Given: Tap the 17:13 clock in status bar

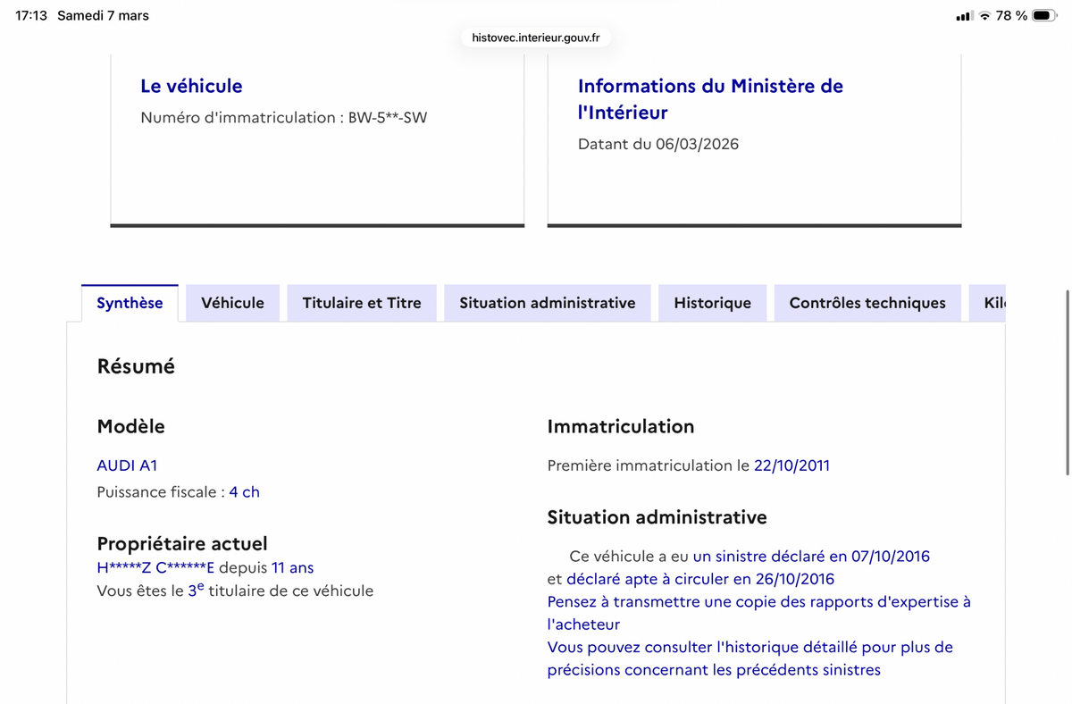Looking at the screenshot, I should tap(31, 15).
